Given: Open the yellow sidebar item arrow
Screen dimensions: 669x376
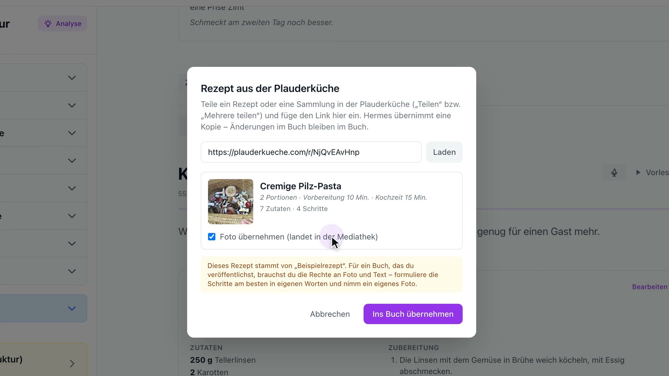Looking at the screenshot, I should point(72,363).
